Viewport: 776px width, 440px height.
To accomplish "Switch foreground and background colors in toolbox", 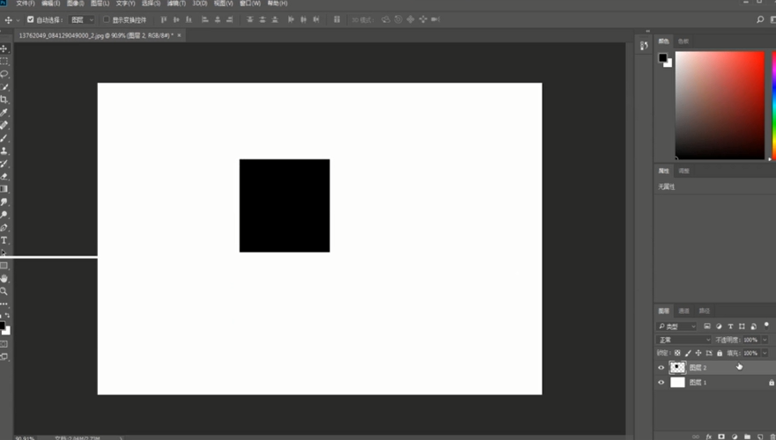I will [7, 315].
